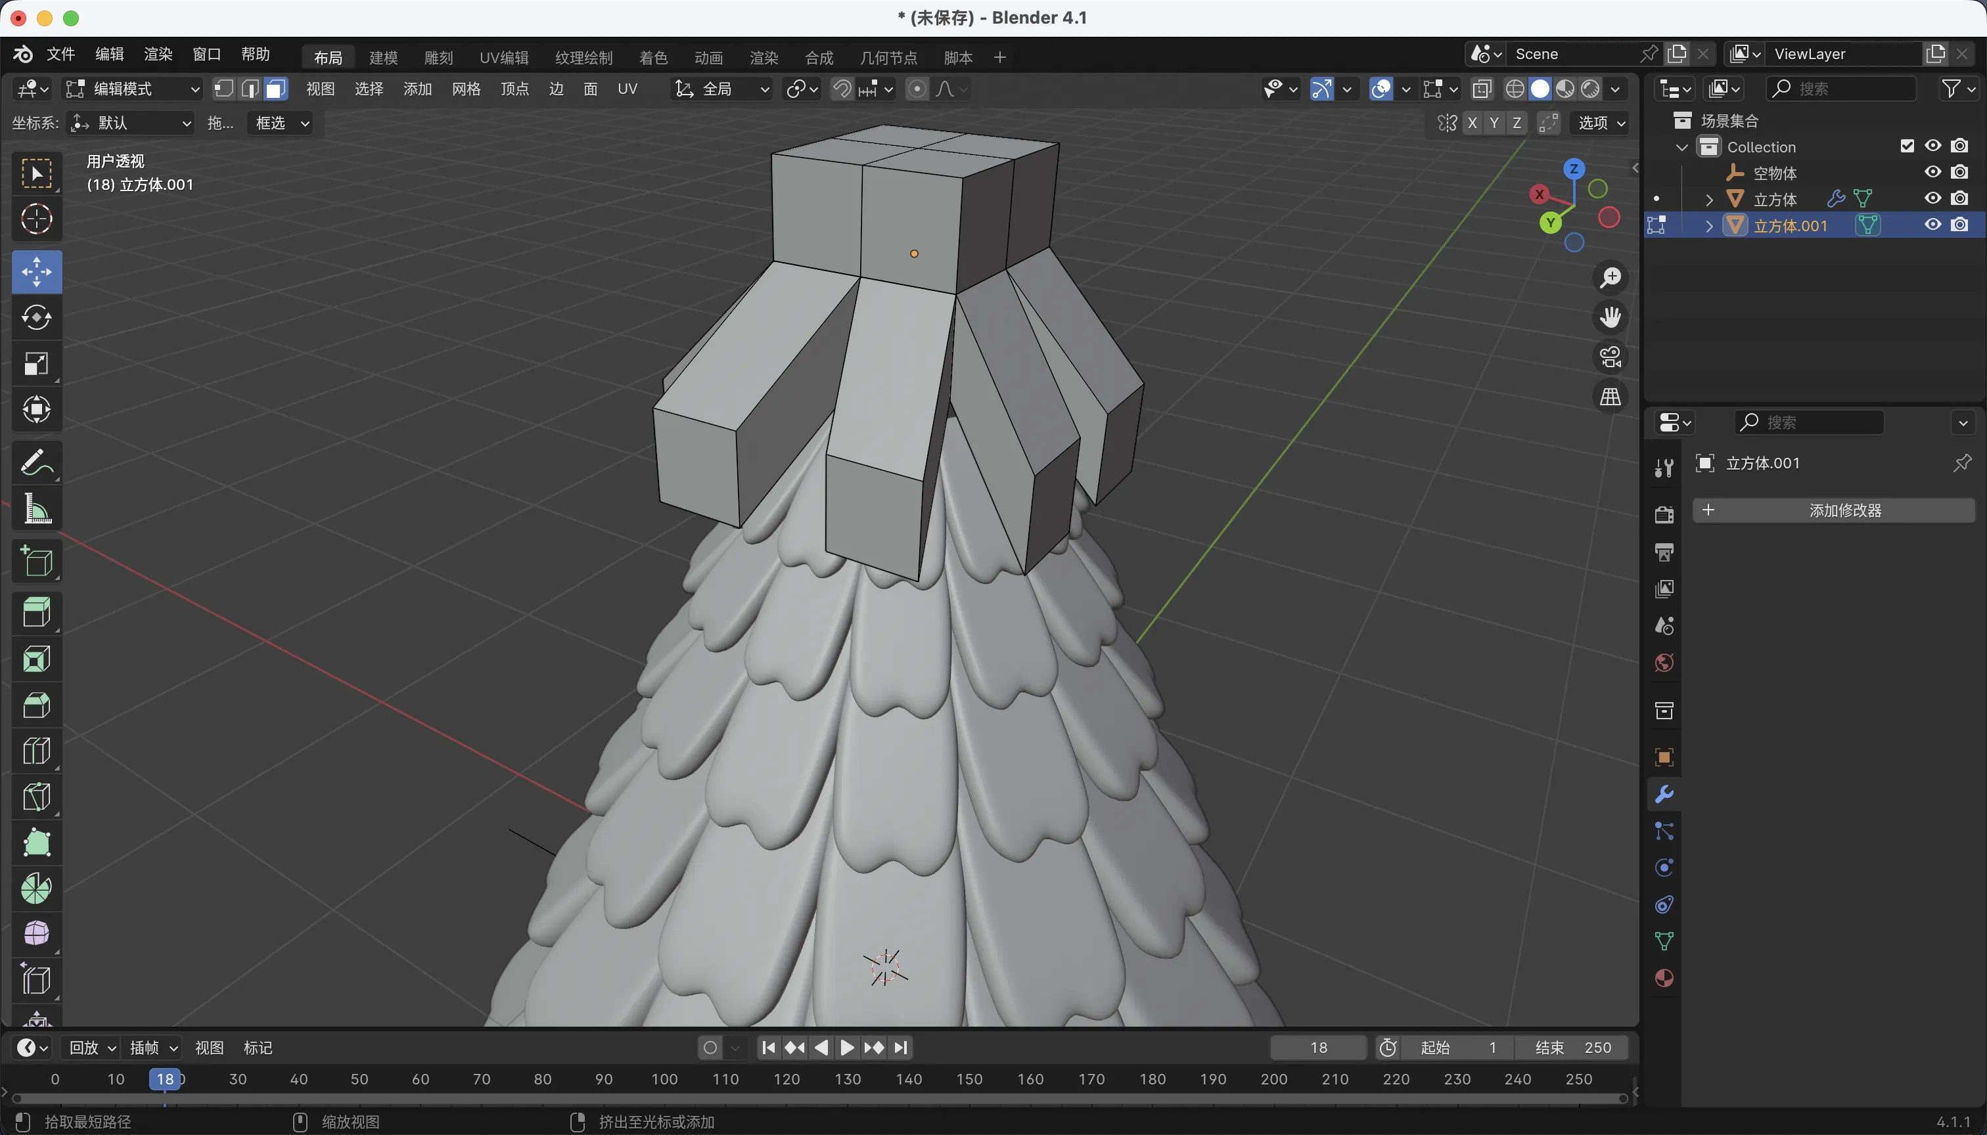
Task: Open the 编辑模式 mode dropdown
Action: point(133,89)
